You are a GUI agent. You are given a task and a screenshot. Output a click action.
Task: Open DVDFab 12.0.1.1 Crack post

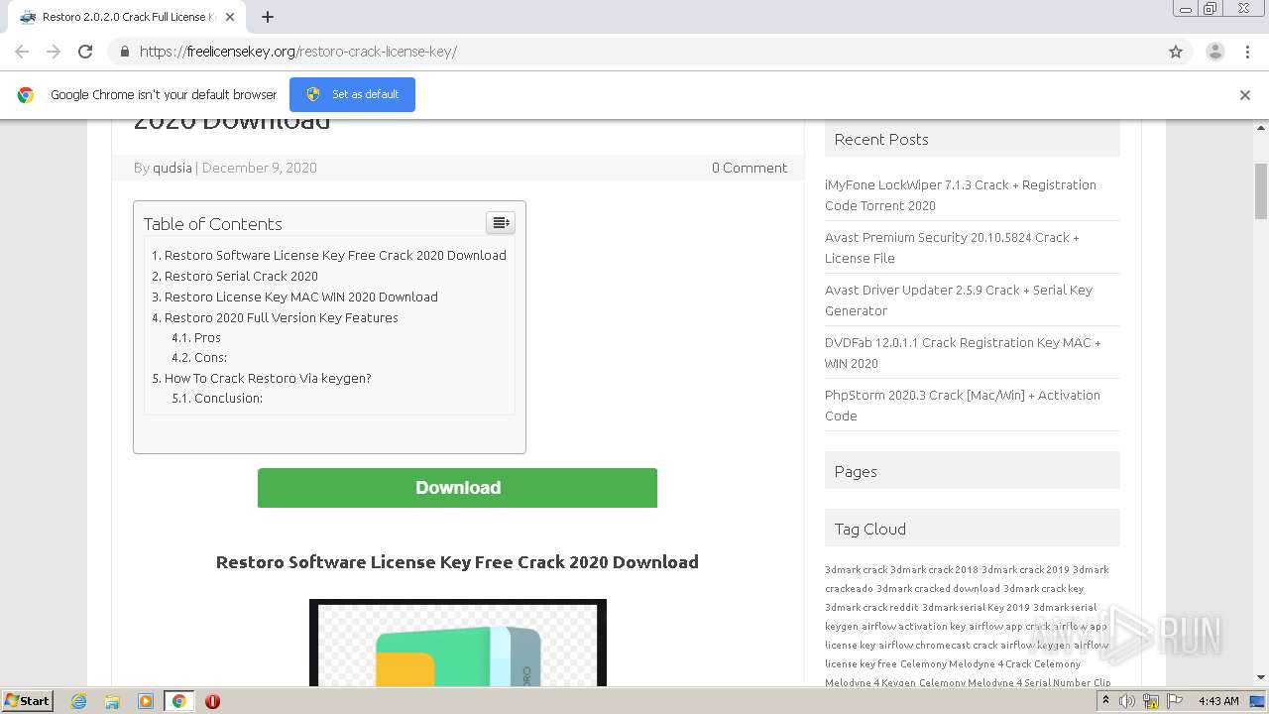(963, 353)
